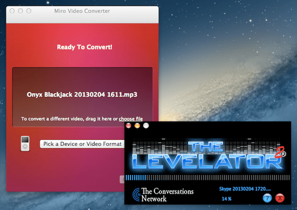Image resolution: width=297 pixels, height=210 pixels.
Task: Click the Skype 20130204 1720 file name
Action: 245,189
